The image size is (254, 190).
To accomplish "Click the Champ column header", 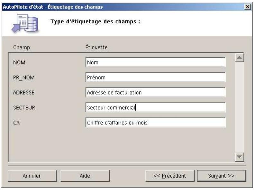I will pyautogui.click(x=22, y=47).
